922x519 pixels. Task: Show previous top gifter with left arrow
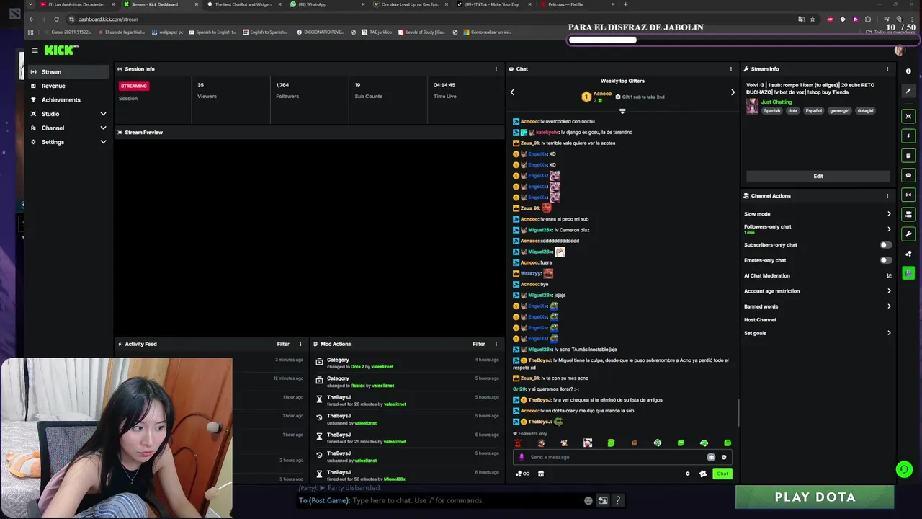click(512, 92)
